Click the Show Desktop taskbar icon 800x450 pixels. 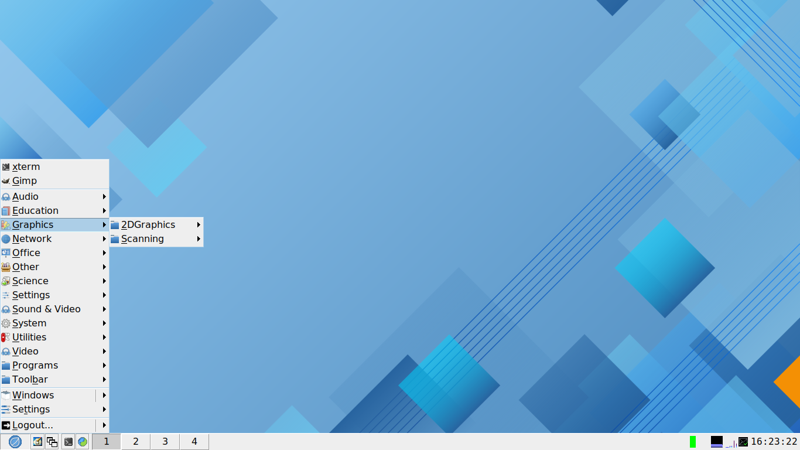pos(37,442)
